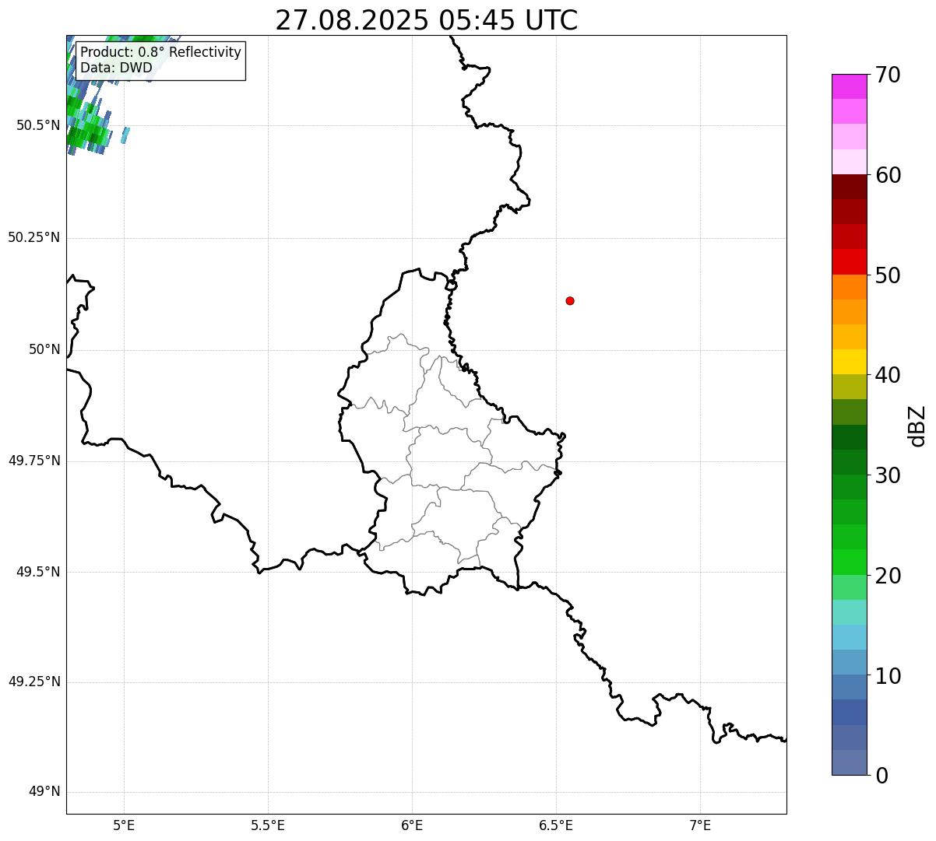Click the 5°E longitude tick label
The width and height of the screenshot is (936, 841).
pos(124,825)
